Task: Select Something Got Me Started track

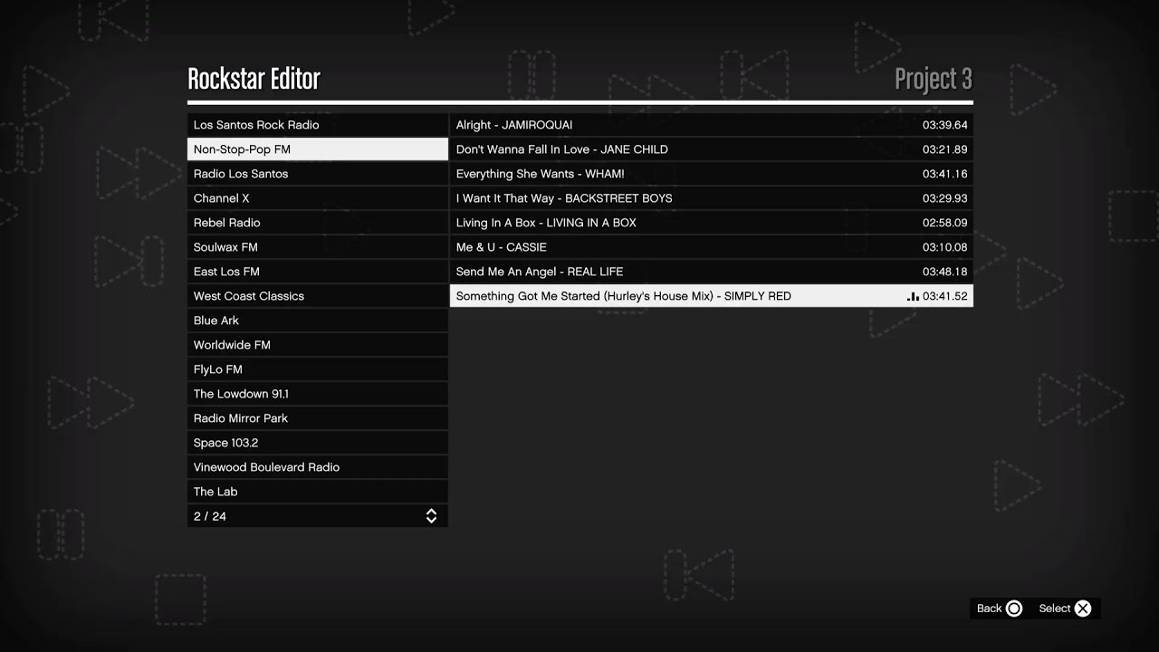Action: tap(712, 296)
